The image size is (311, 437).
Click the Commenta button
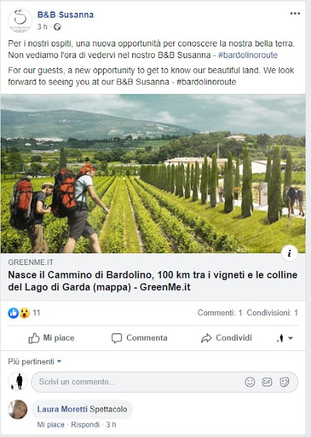click(x=140, y=338)
